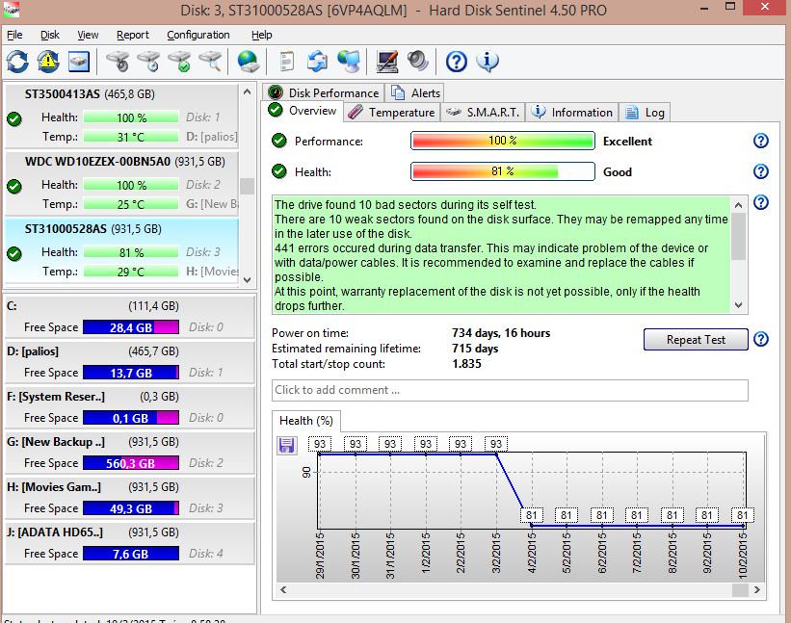Open the View menu
The height and width of the screenshot is (623, 791).
[x=88, y=35]
